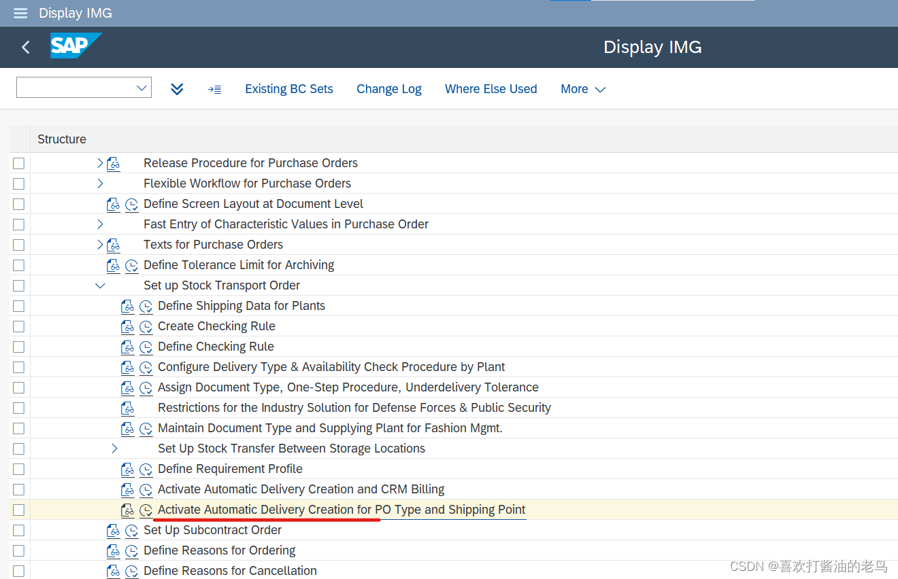Viewport: 898px width, 579px height.
Task: Open the More menu
Action: pos(582,89)
